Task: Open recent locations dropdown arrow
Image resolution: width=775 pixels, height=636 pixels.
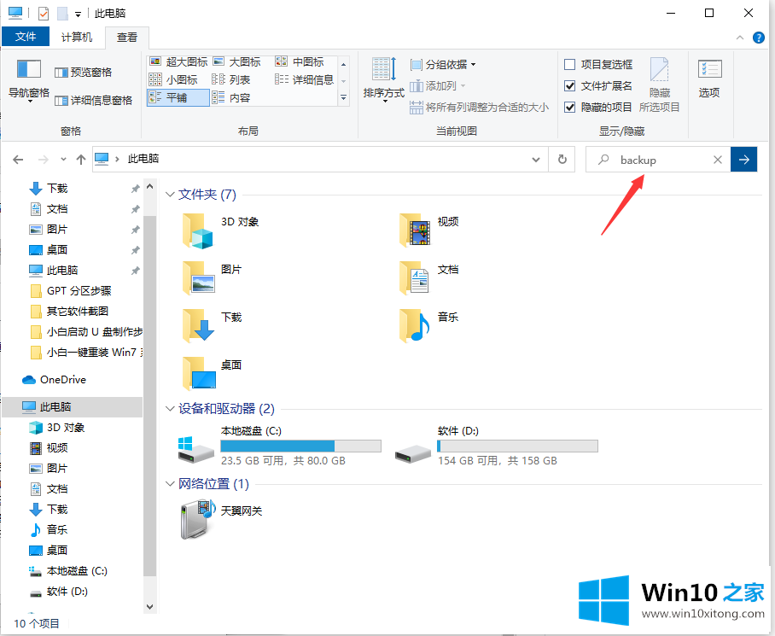Action: 63,160
